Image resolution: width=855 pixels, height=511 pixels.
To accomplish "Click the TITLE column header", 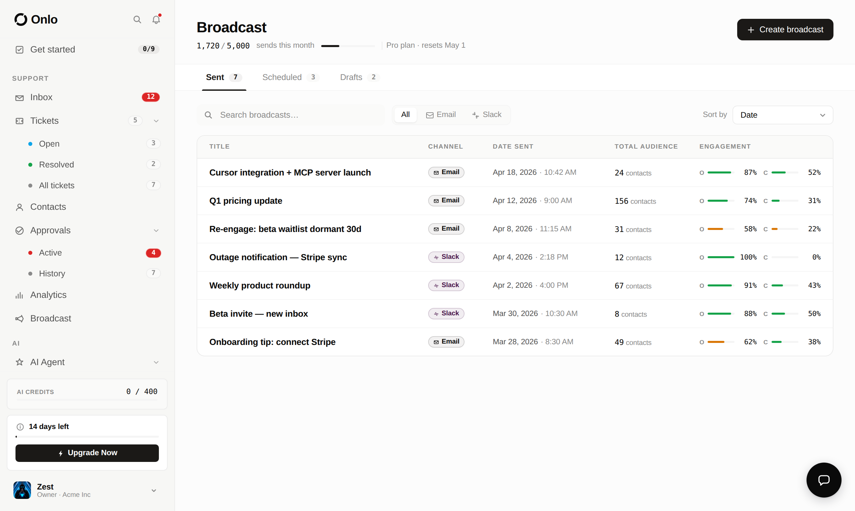I will click(219, 147).
